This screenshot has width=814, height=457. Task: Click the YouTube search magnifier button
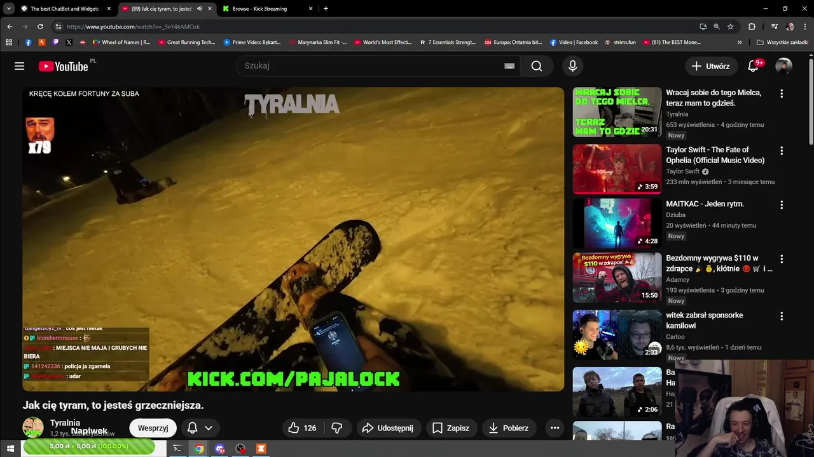coord(537,66)
